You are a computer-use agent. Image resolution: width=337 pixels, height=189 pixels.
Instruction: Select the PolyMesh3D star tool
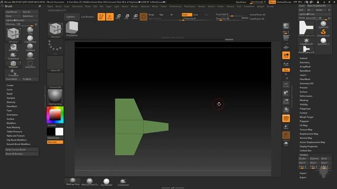point(306,41)
